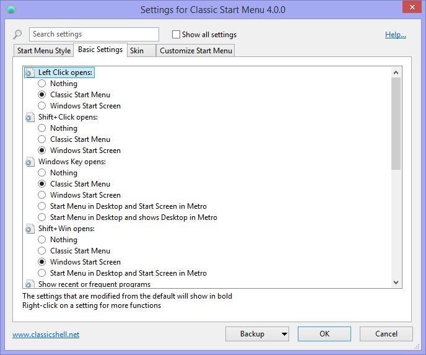
Task: Select the Shift+Click opens heading
Action: pos(68,117)
